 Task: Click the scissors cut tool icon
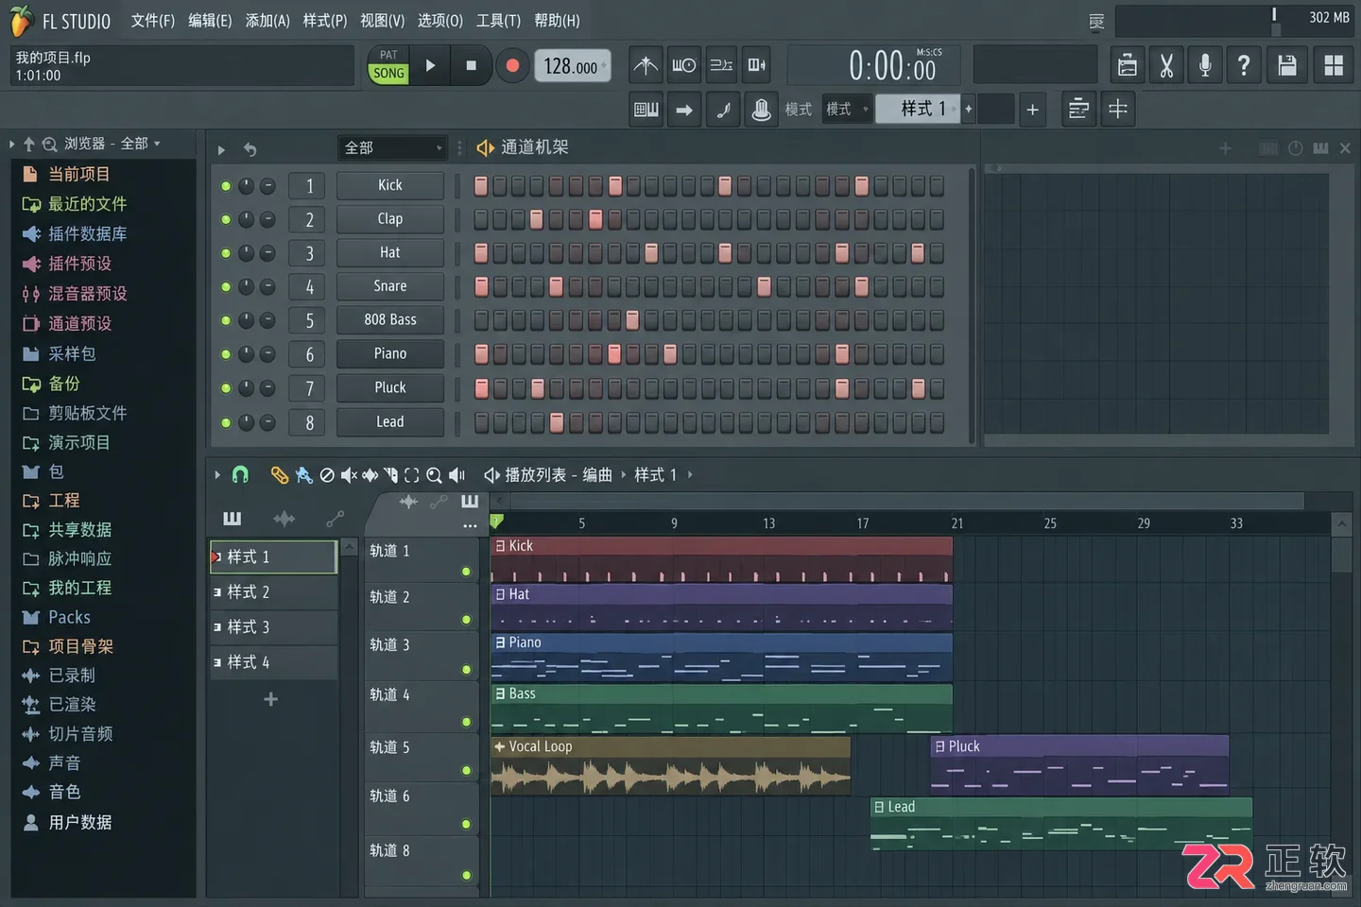point(1166,65)
